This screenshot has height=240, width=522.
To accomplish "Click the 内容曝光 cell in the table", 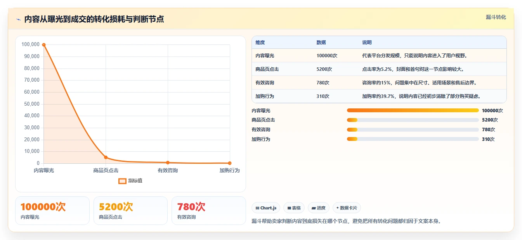I will point(265,56).
